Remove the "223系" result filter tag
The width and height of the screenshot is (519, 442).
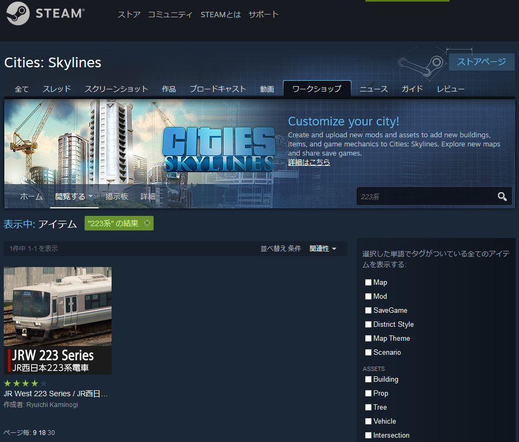(x=147, y=223)
